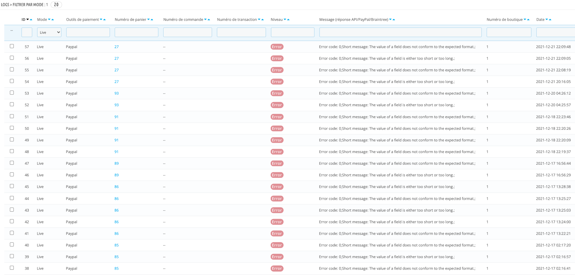
Task: Click the Error badge in row ID 48
Action: click(x=277, y=152)
